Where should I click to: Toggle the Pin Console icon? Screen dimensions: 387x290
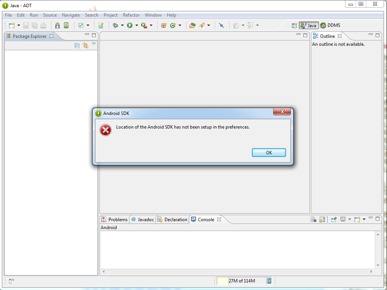pyautogui.click(x=334, y=219)
